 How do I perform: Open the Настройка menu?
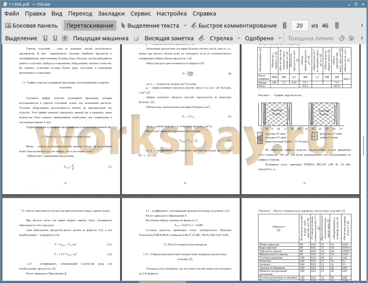(x=171, y=14)
